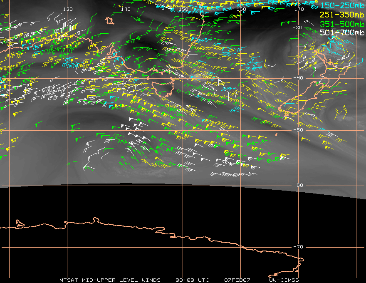This screenshot has height=283, width=366.
Task: Click the -150 longitude label
Action: 181,9
